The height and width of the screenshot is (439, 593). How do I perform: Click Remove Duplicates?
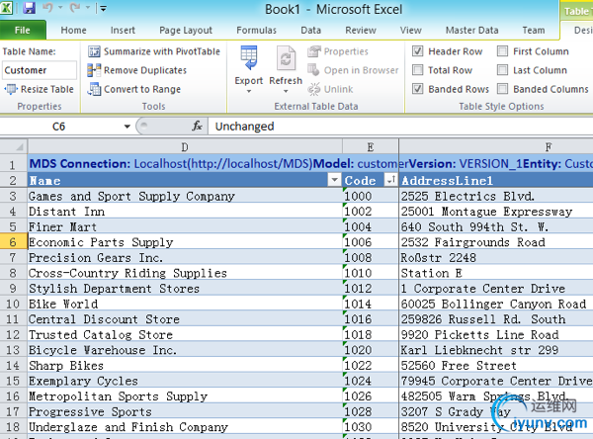click(x=137, y=70)
